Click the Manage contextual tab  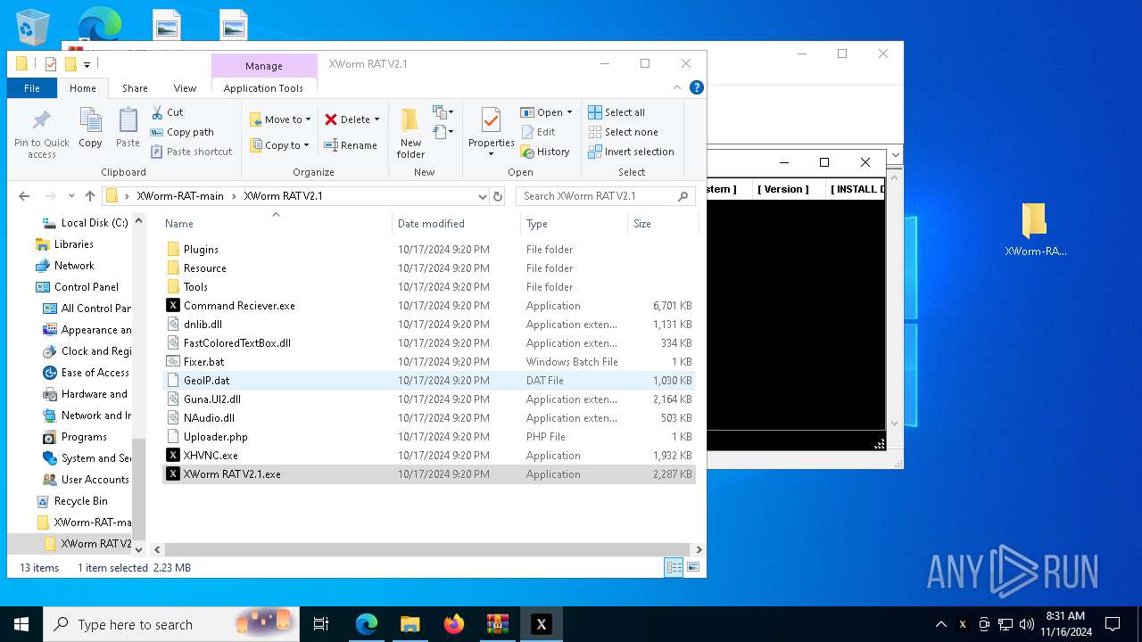[x=264, y=66]
